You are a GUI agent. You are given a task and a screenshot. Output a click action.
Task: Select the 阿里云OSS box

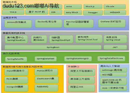(x=81, y=88)
